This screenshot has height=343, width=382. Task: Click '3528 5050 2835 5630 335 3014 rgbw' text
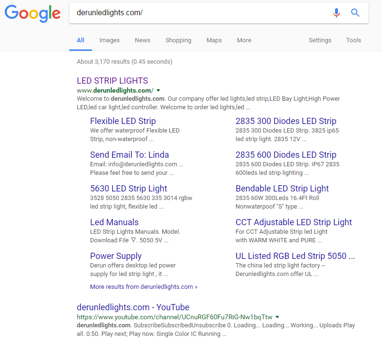click(141, 198)
